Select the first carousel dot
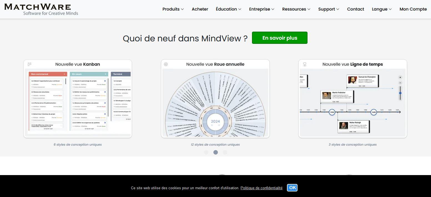Screen dimensions: 431x197 206,152
